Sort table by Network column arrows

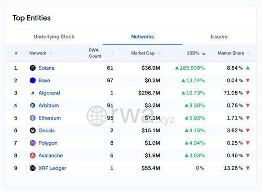tap(51, 53)
